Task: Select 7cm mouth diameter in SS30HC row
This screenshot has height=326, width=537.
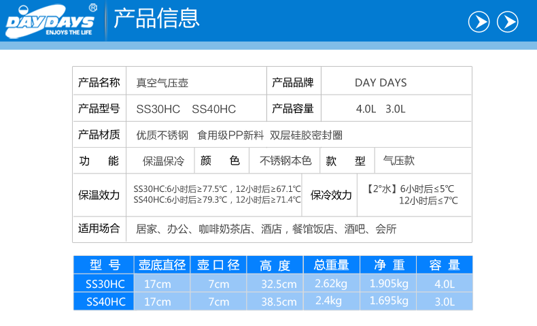Action: (219, 284)
